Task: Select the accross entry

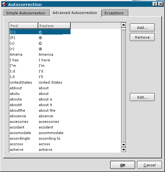Action: [40, 144]
